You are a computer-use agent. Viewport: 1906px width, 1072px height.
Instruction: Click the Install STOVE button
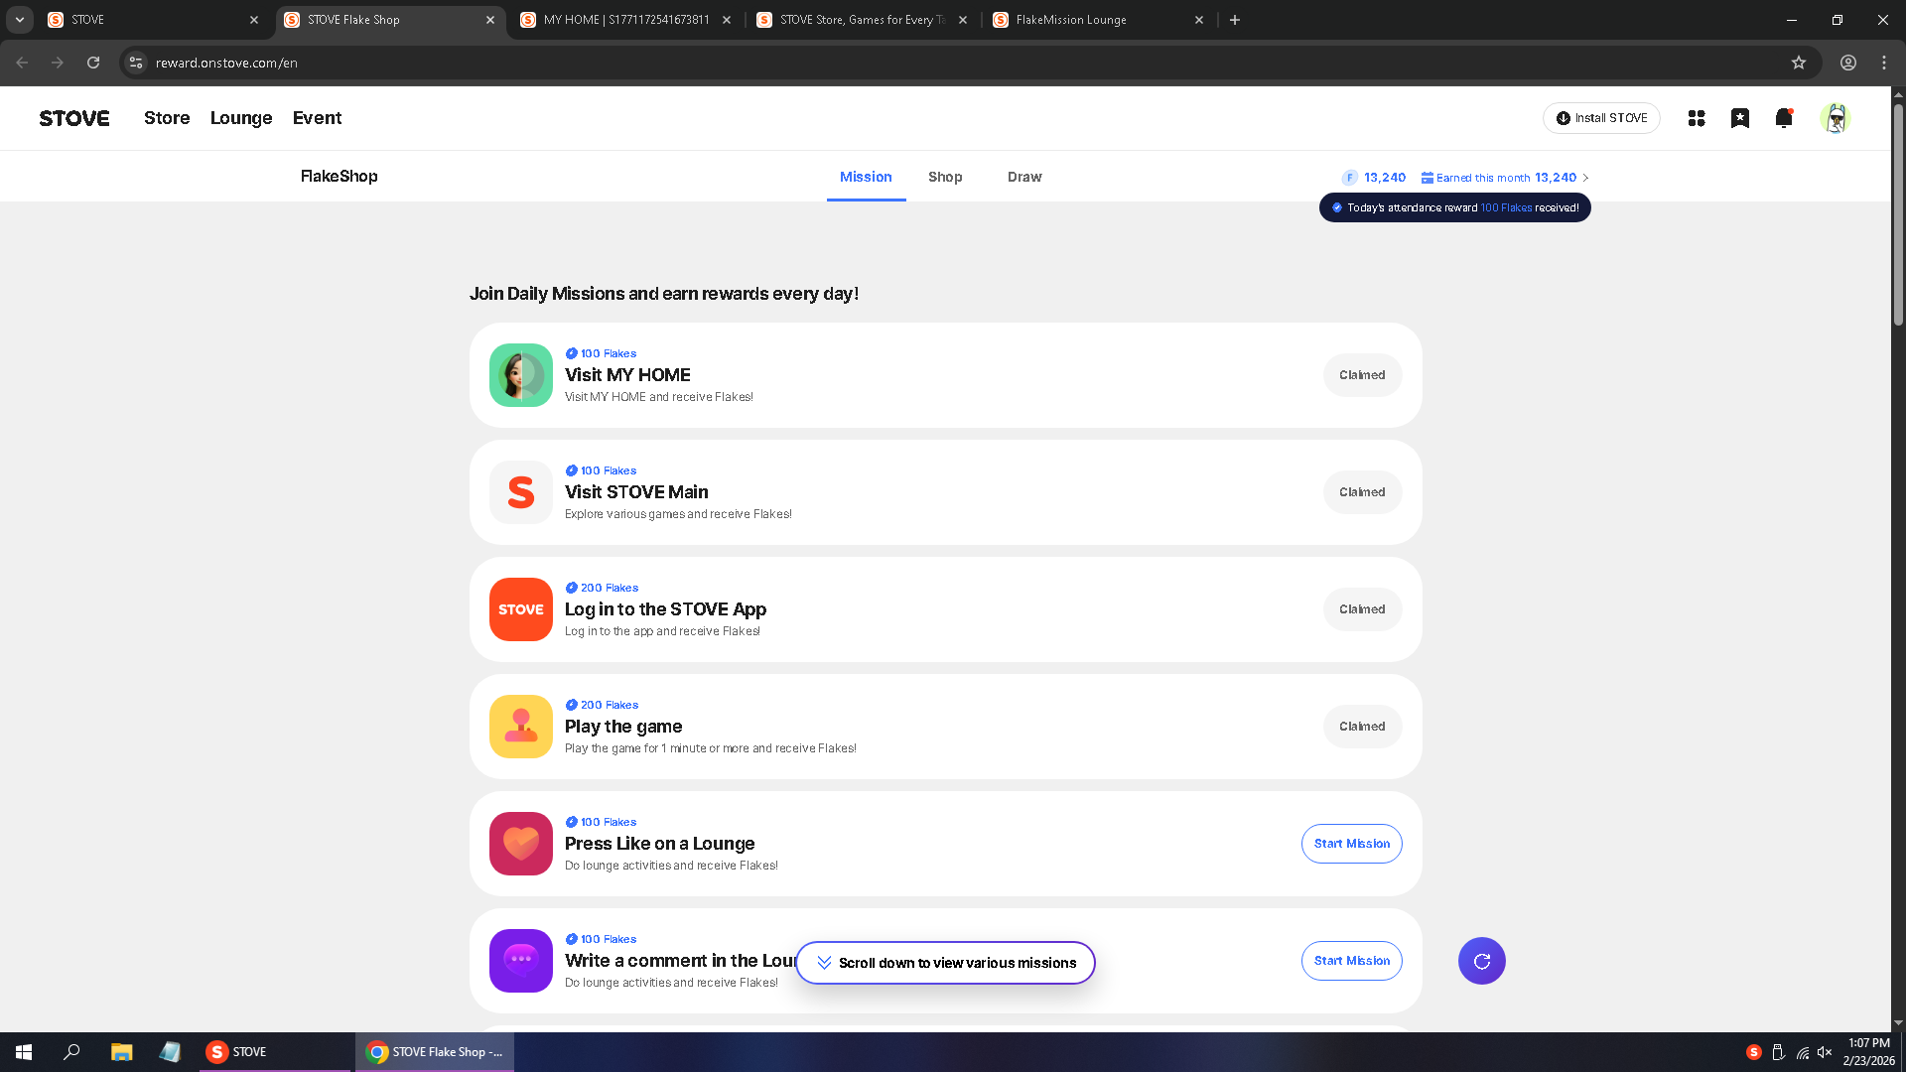pos(1601,118)
